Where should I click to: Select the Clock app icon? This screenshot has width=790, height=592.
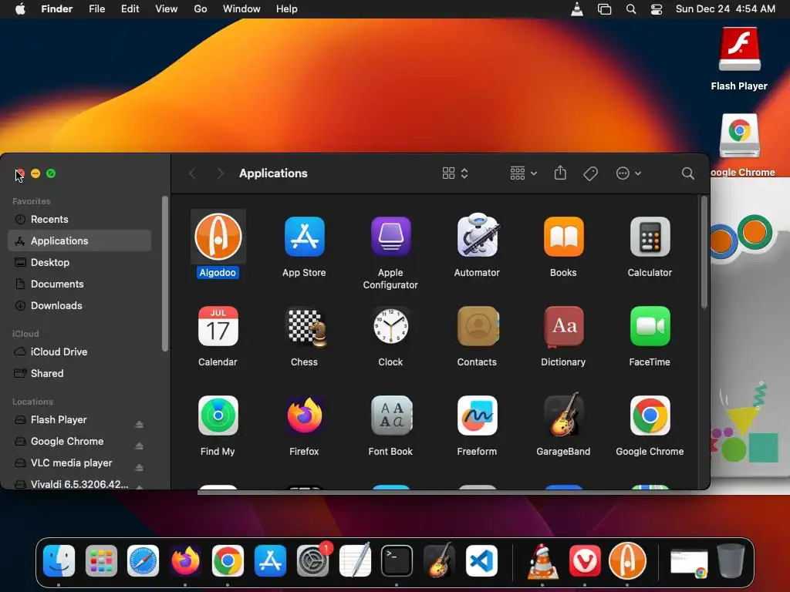pos(390,326)
